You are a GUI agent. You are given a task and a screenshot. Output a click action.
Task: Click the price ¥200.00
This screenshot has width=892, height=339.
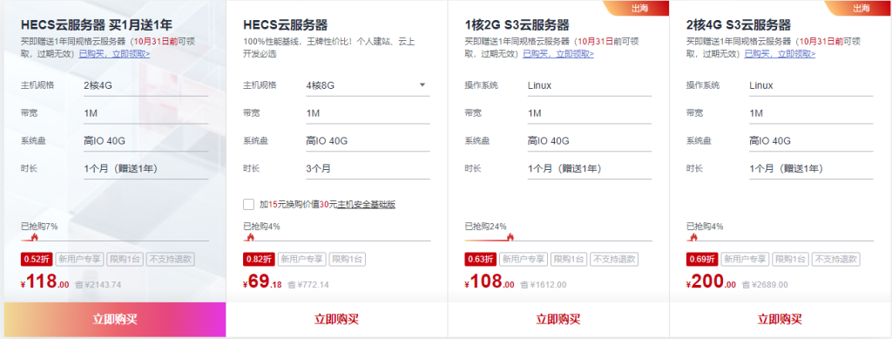point(711,281)
